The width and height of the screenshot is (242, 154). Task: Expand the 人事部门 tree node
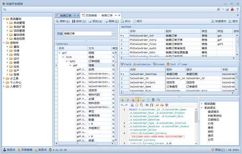coord(4,86)
